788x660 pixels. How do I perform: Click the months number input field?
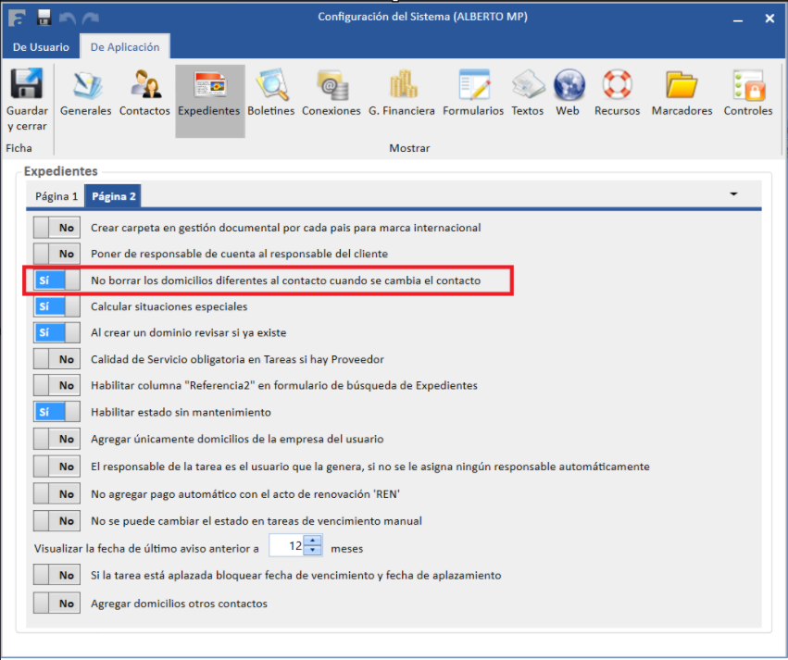[x=287, y=546]
